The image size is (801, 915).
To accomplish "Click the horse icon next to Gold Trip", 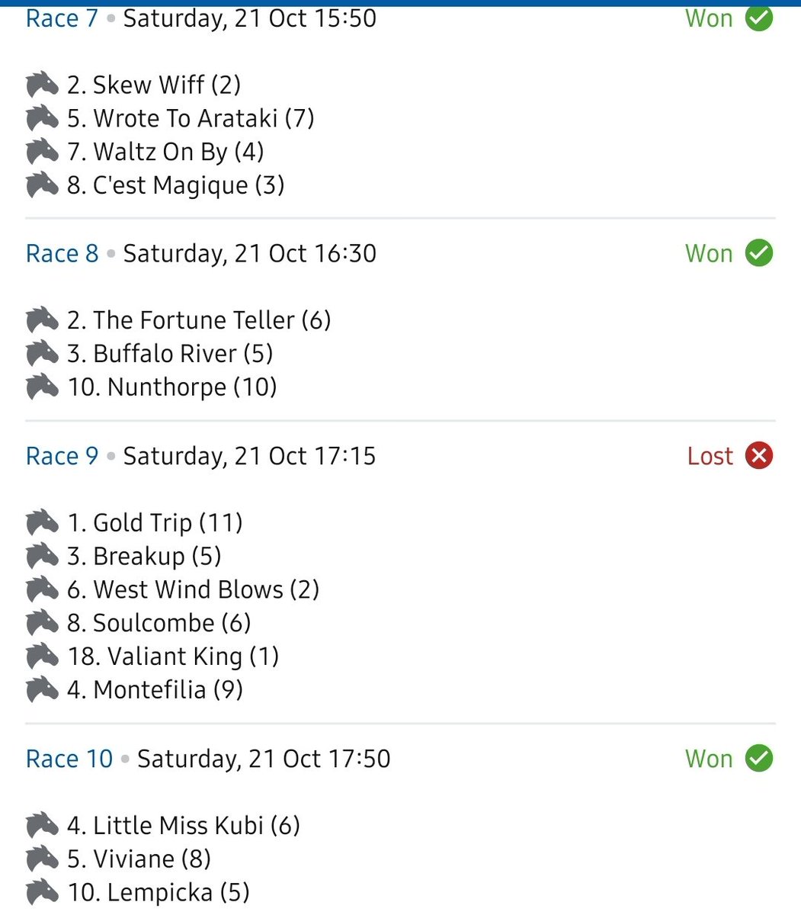I will click(x=42, y=523).
